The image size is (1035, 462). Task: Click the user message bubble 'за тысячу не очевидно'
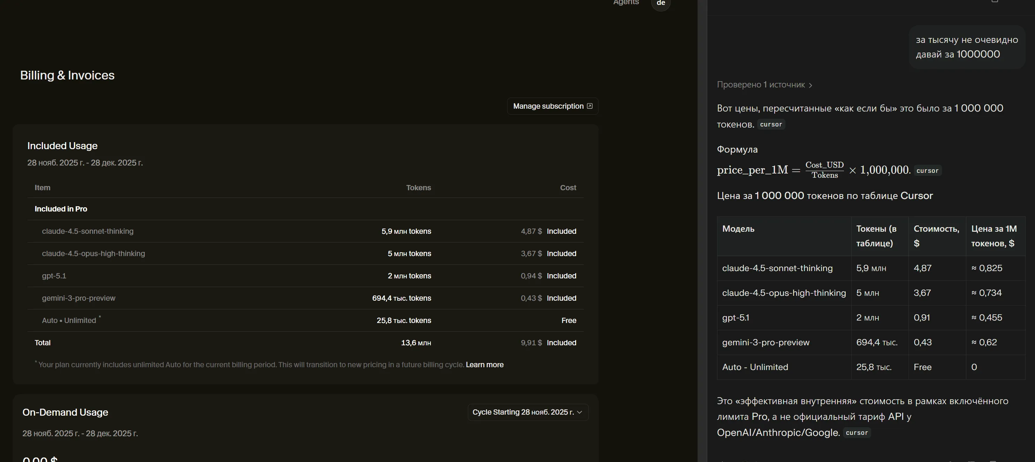point(966,47)
